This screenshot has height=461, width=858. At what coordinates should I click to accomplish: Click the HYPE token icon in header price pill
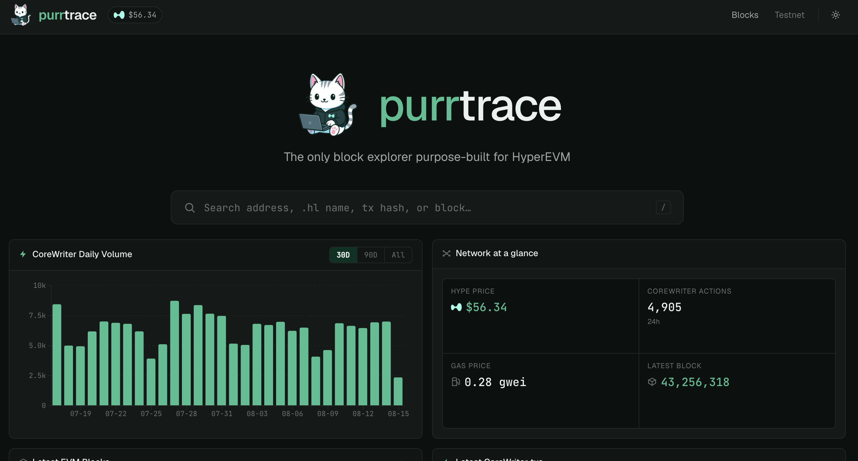[119, 15]
